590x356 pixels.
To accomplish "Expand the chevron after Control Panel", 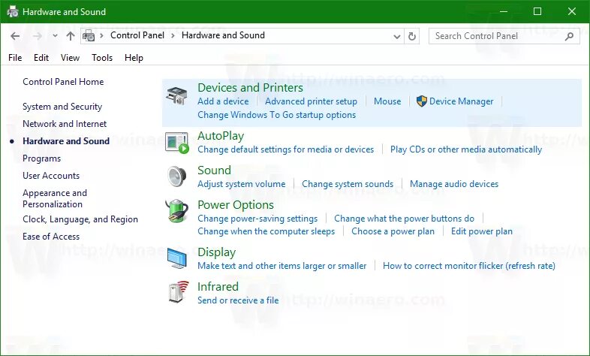I will click(x=173, y=36).
